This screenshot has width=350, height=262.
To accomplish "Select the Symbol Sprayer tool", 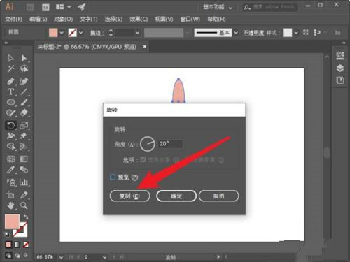I will tap(10, 182).
